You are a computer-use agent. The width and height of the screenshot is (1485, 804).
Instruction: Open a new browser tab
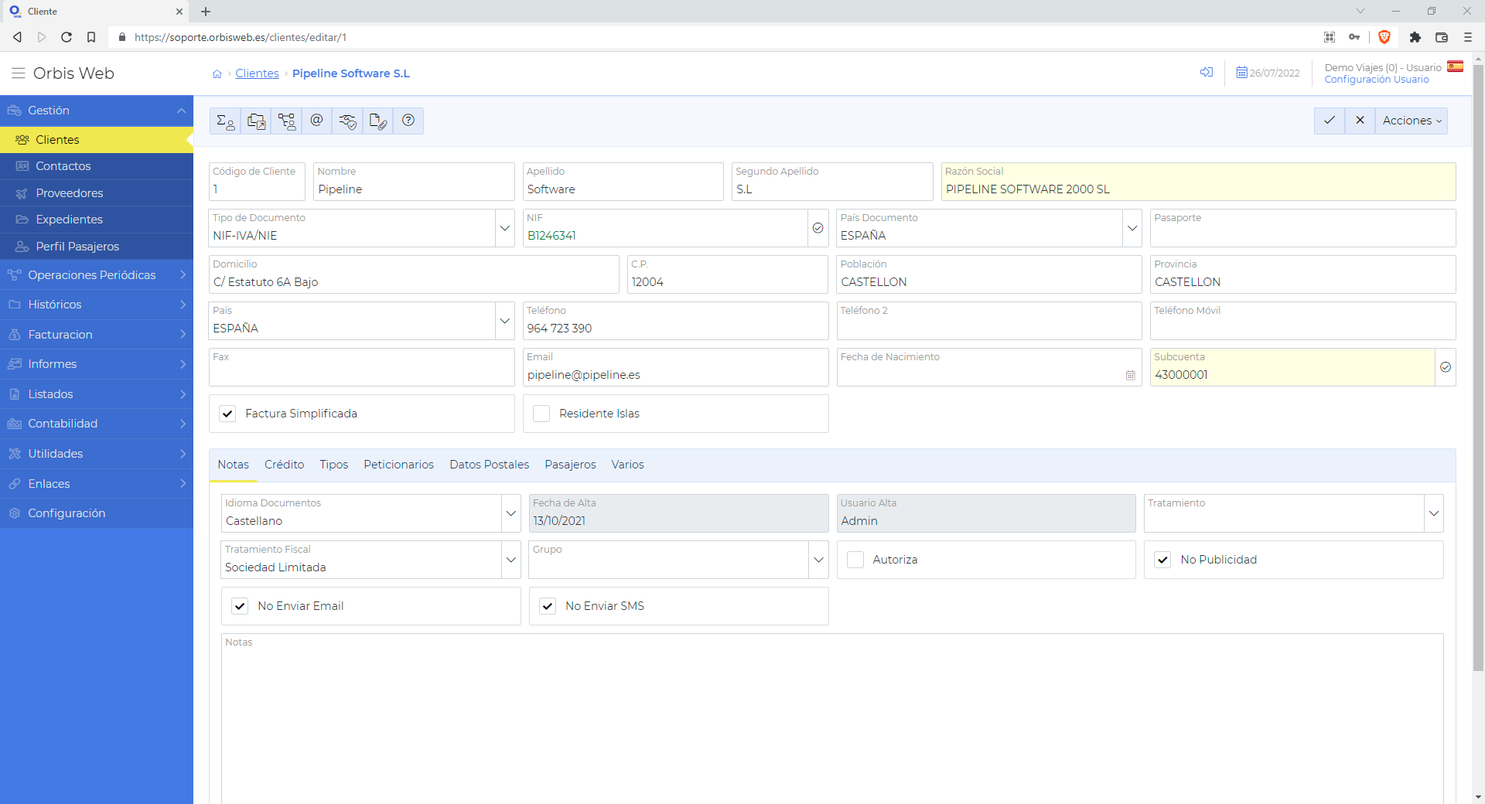coord(206,12)
